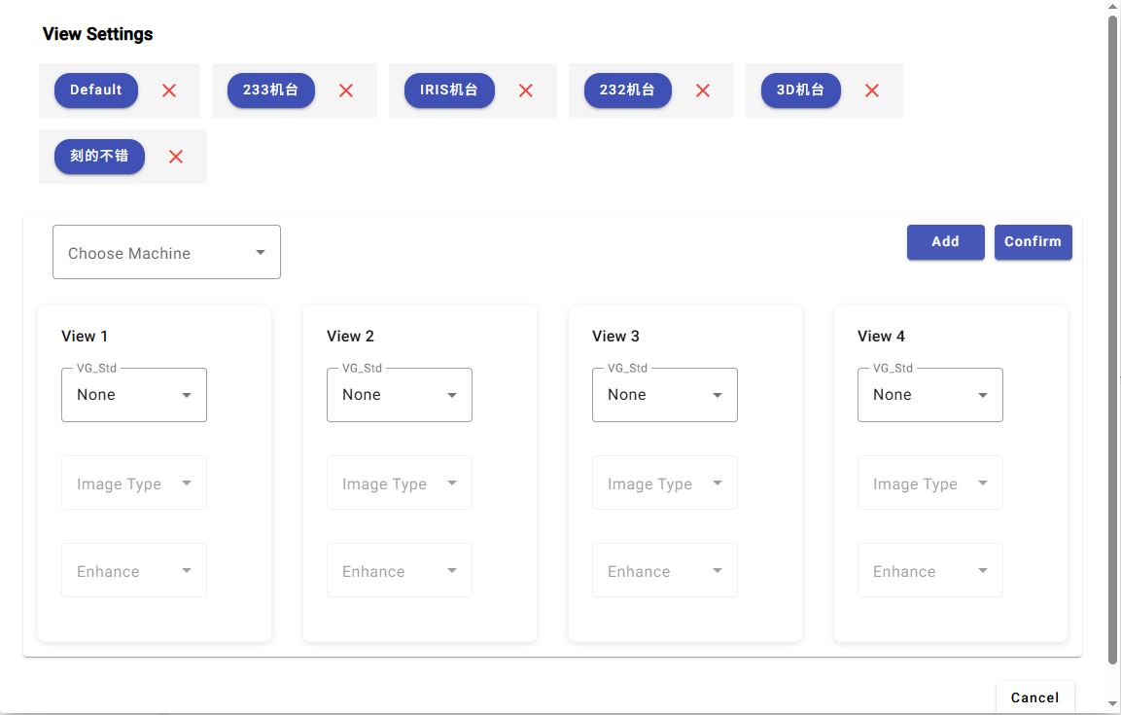Expand the View 1 VG_Std dropdown
The height and width of the screenshot is (715, 1121).
[134, 395]
